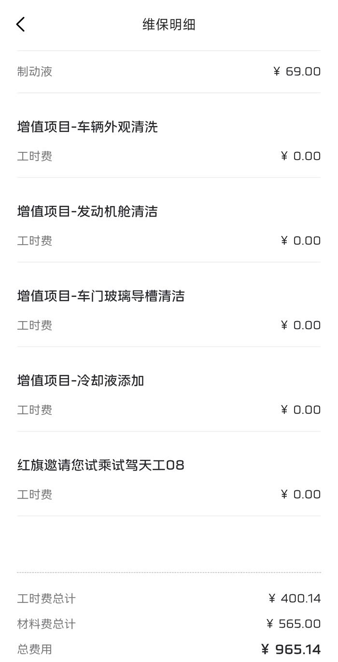Viewport: 338px width, 662px height.
Task: Tap the ¥ 69.00 brake fluid price
Action: (x=296, y=72)
